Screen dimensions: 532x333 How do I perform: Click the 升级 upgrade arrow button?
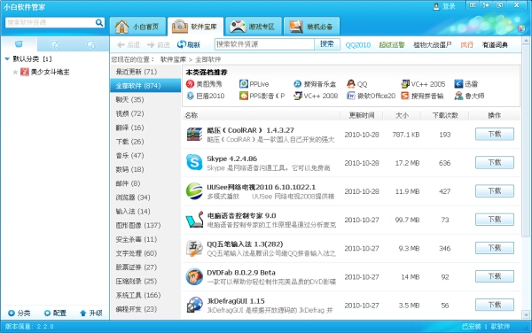pos(91,313)
